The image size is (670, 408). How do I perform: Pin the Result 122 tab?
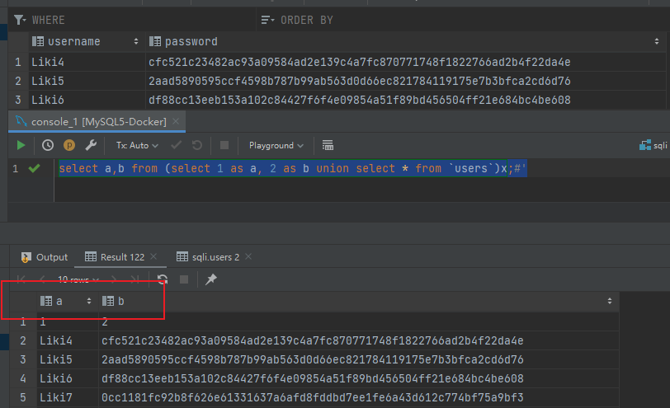[x=211, y=279]
